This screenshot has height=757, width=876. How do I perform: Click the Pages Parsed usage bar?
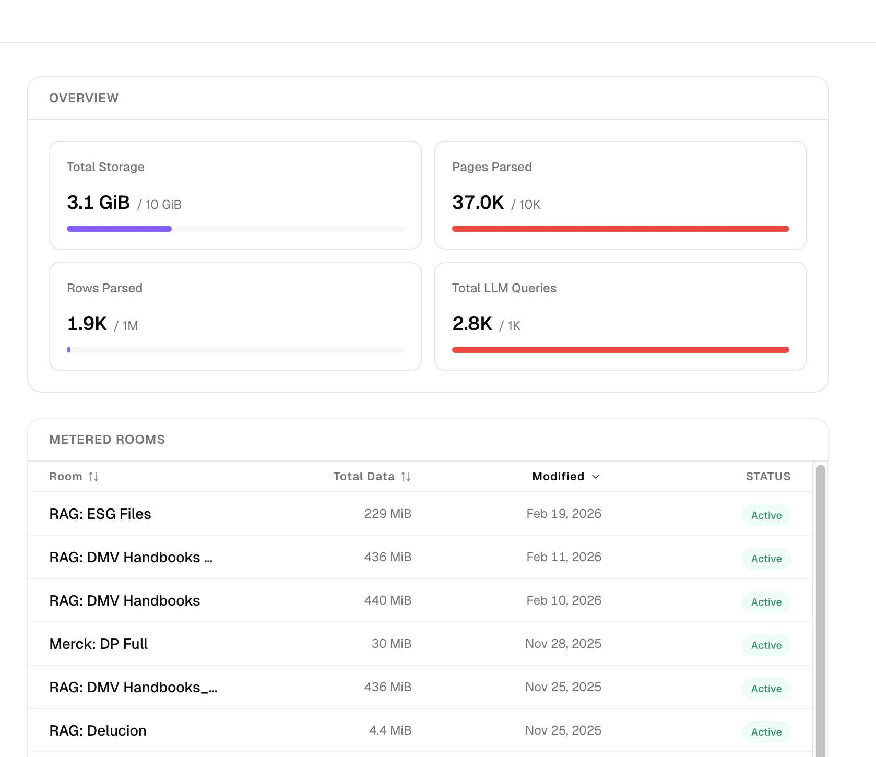[620, 228]
